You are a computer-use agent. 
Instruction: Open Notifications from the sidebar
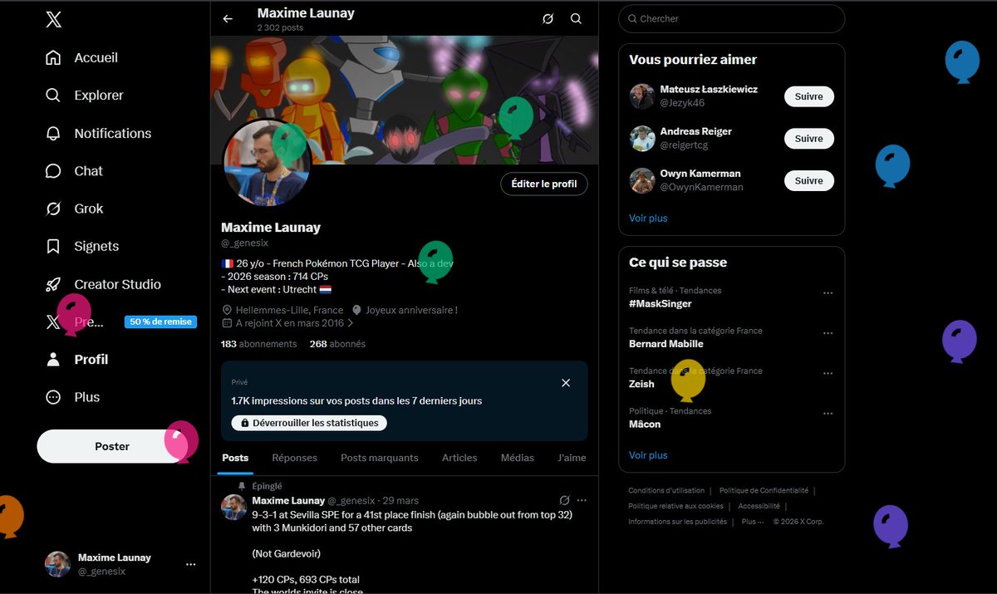[98, 133]
